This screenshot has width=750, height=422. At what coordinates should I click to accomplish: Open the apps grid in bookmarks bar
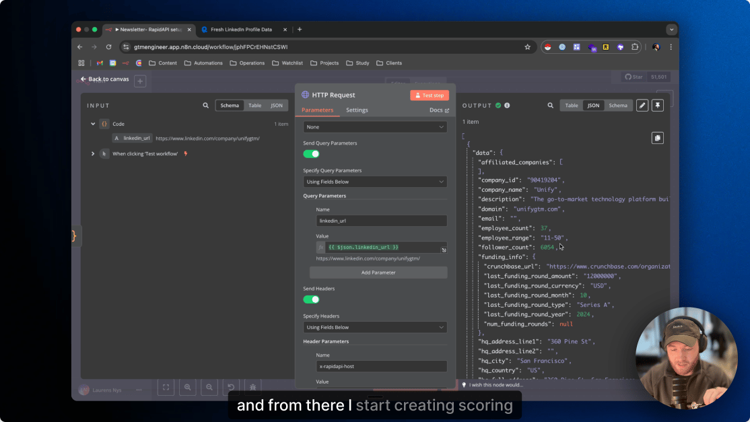coord(81,63)
